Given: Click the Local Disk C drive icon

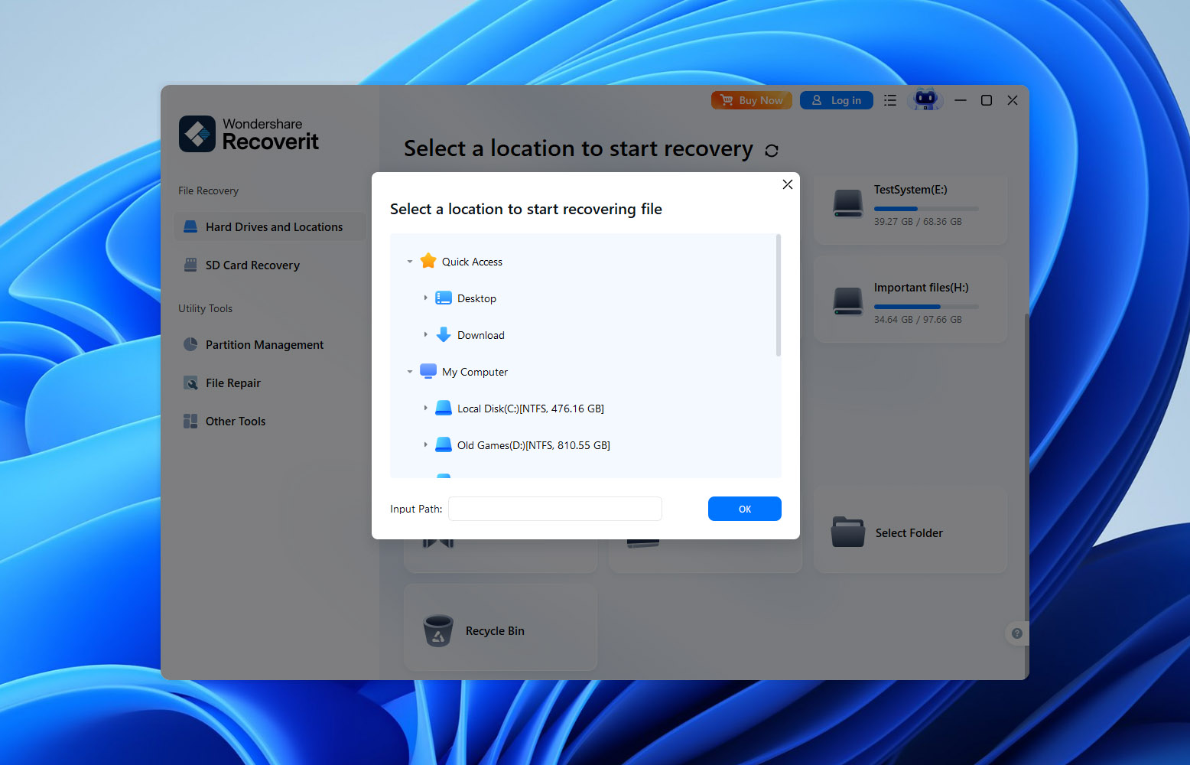Looking at the screenshot, I should (x=444, y=408).
